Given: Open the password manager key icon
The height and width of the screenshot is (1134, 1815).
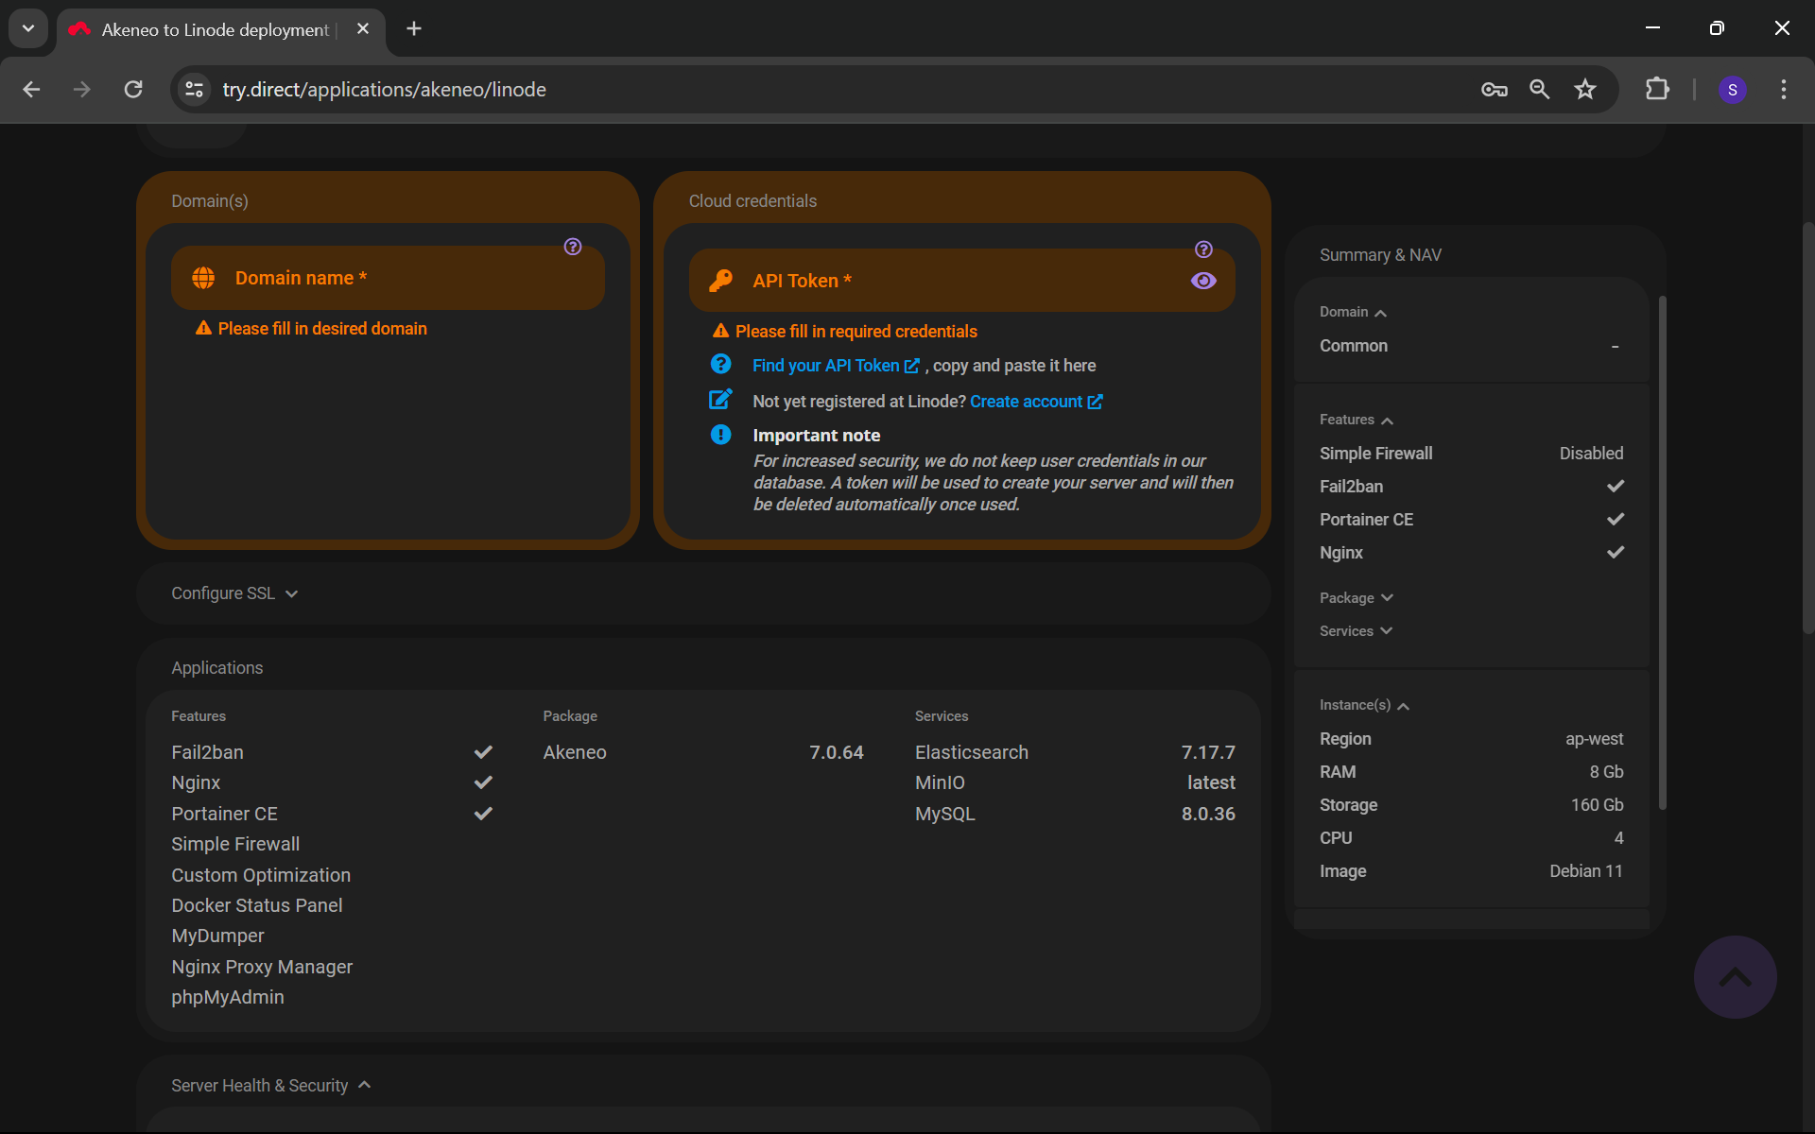Looking at the screenshot, I should pyautogui.click(x=1494, y=89).
